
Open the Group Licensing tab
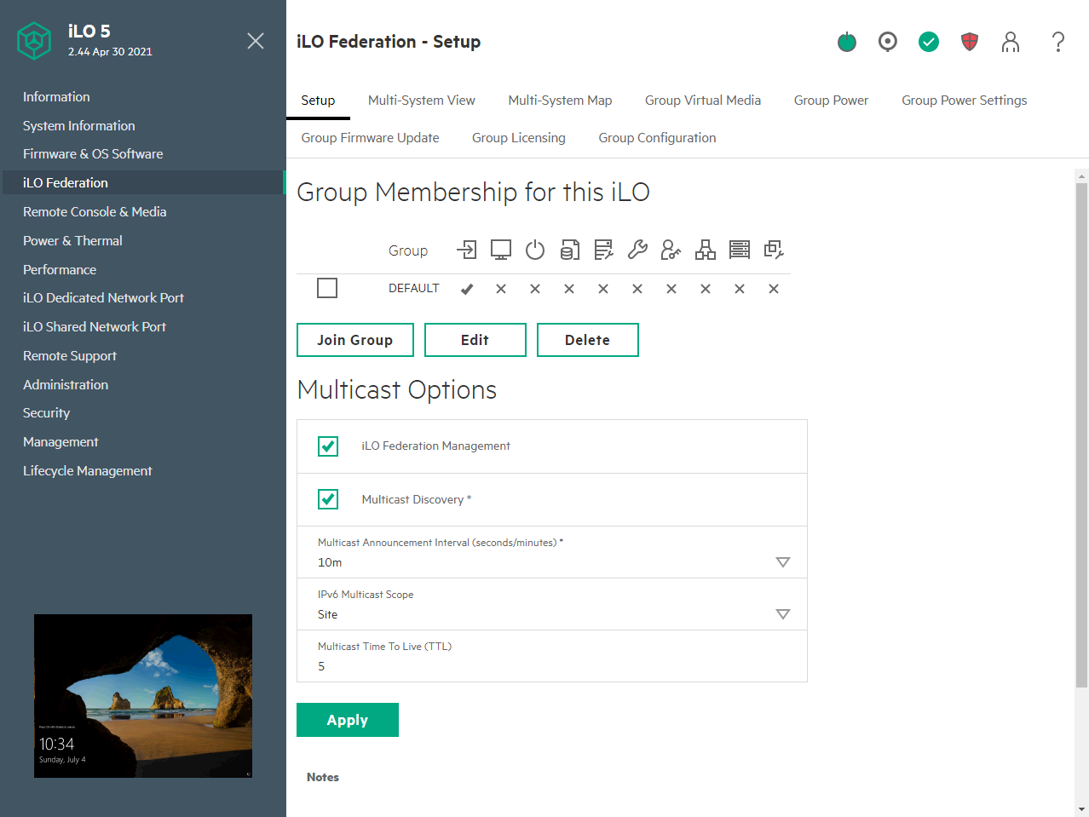point(519,138)
